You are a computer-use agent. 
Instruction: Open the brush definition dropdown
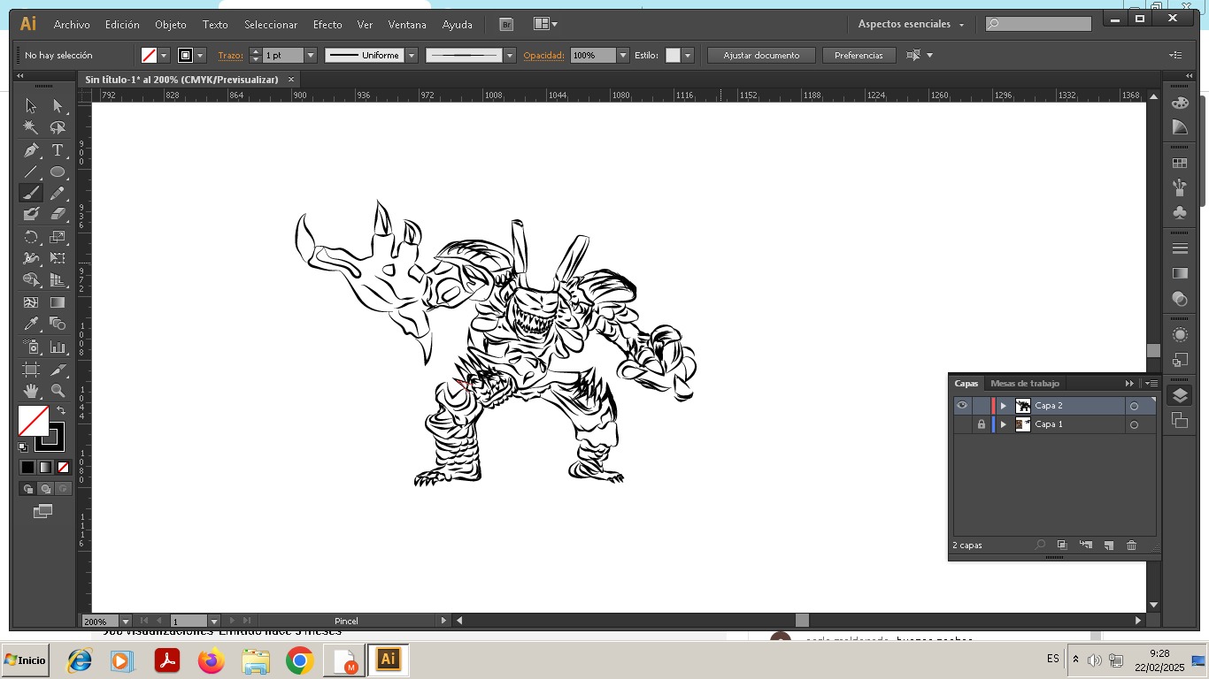(510, 55)
